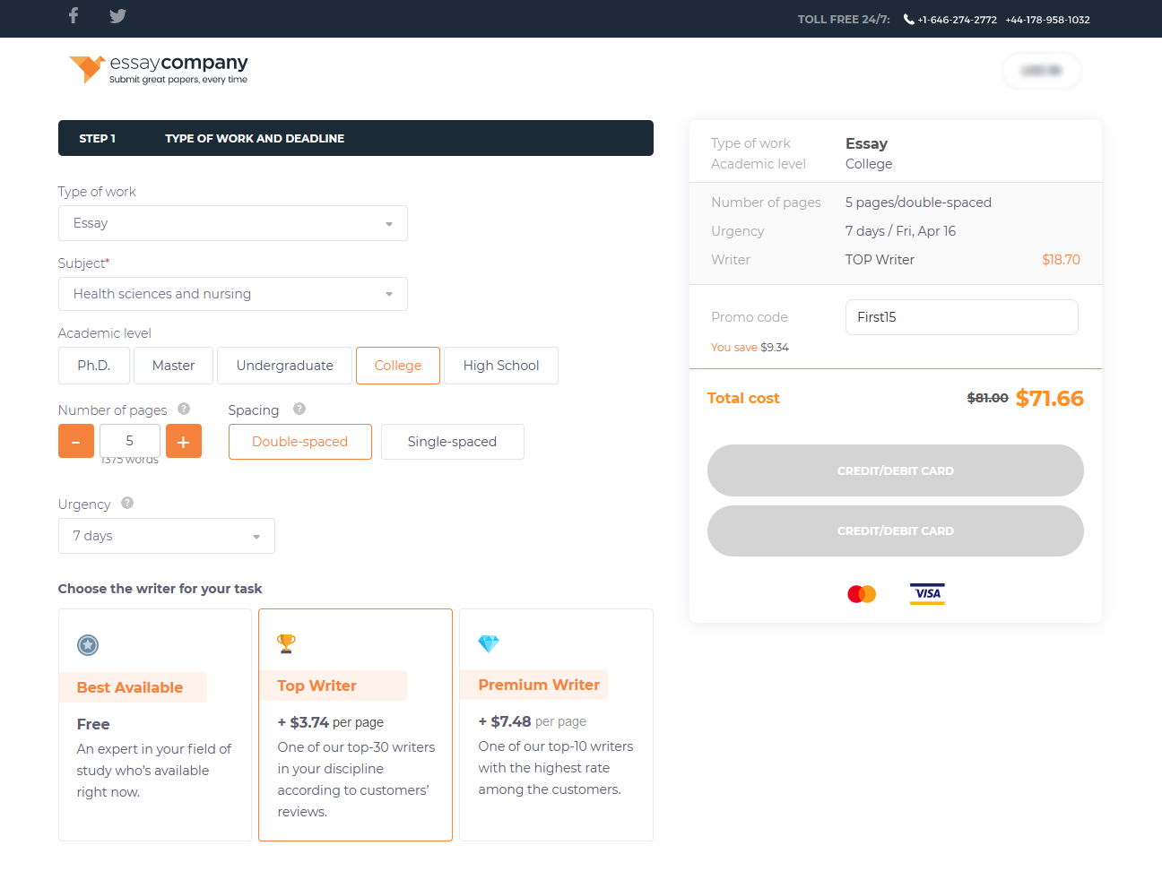Click the $71.66 total cost amount
The width and height of the screenshot is (1162, 871).
coord(1050,399)
